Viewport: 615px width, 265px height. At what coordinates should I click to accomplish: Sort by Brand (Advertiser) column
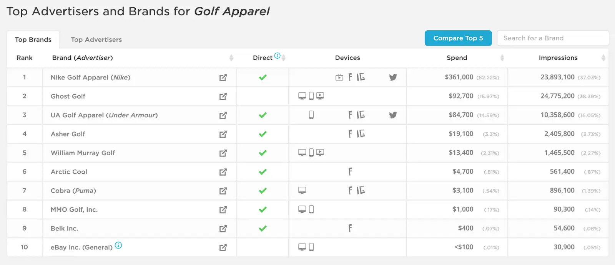(232, 58)
